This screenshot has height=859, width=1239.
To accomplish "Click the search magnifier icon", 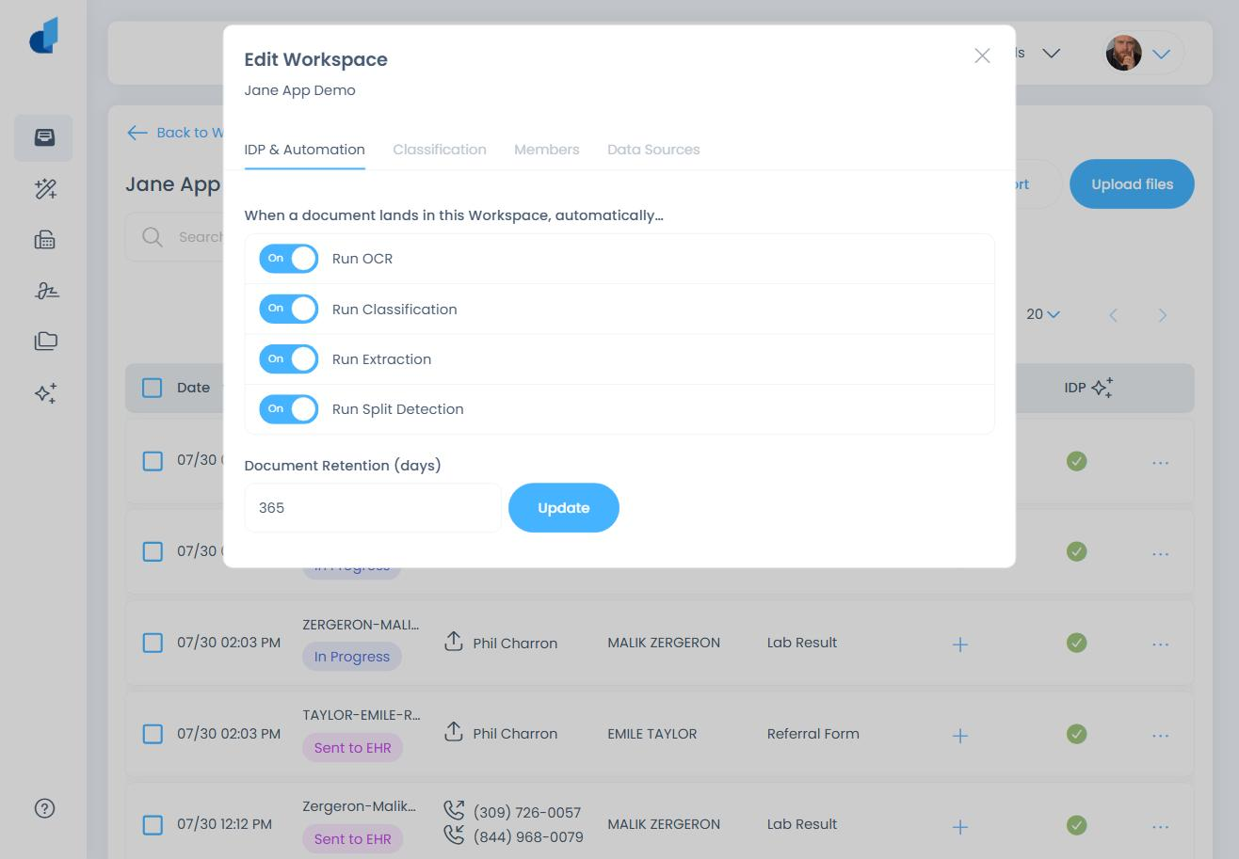I will [153, 237].
